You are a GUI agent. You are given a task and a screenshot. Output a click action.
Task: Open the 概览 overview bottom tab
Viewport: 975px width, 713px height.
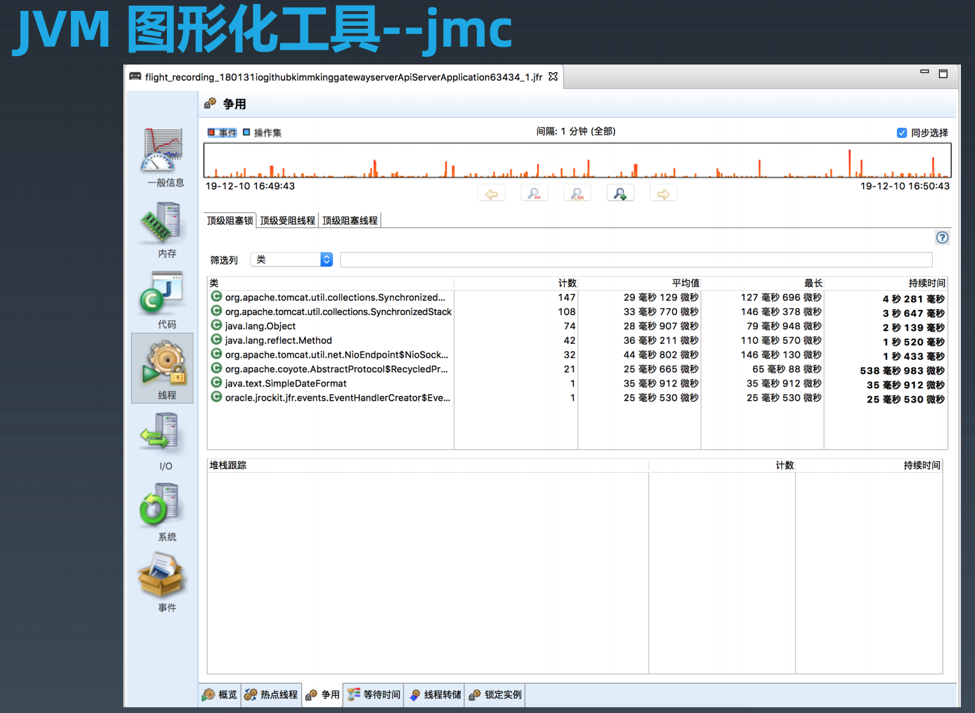(x=220, y=694)
